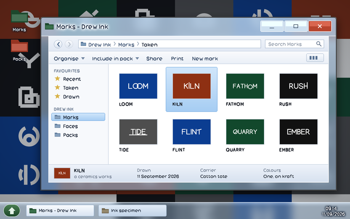The image size is (350, 219).
Task: Click the search magnifier icon
Action: (x=319, y=44)
